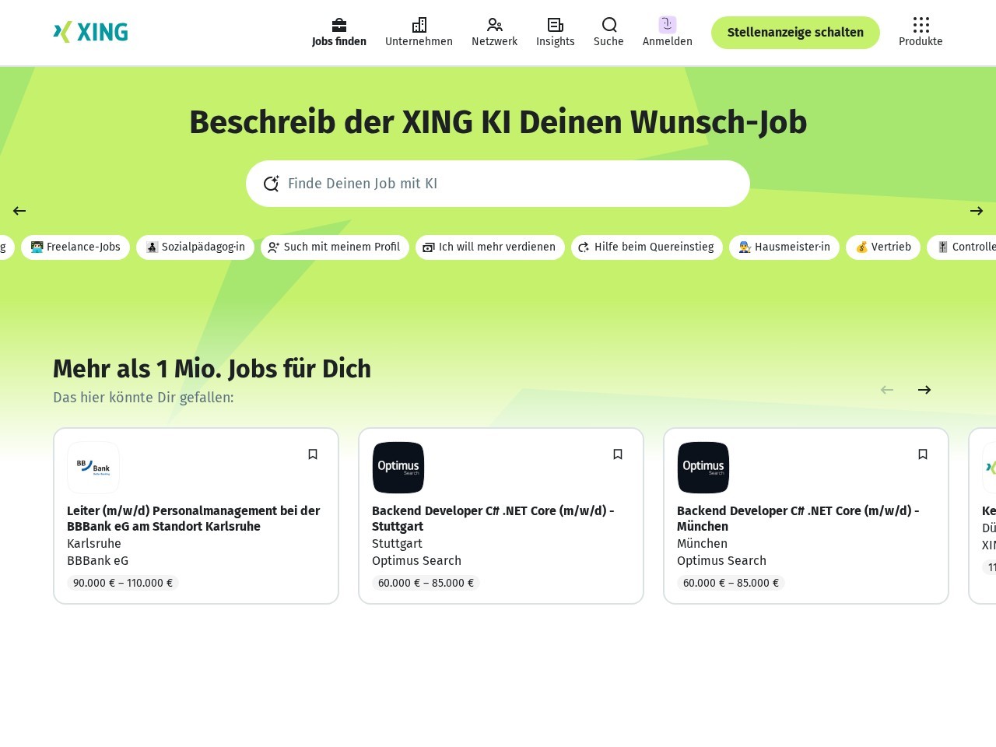Open Backend Developer Stuttgart job title

point(493,519)
